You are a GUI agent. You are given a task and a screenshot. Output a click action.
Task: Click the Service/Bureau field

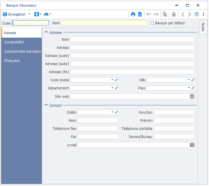174,137
